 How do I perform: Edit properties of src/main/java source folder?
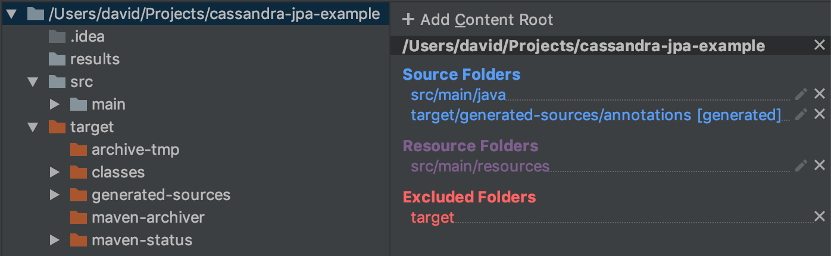pyautogui.click(x=801, y=94)
